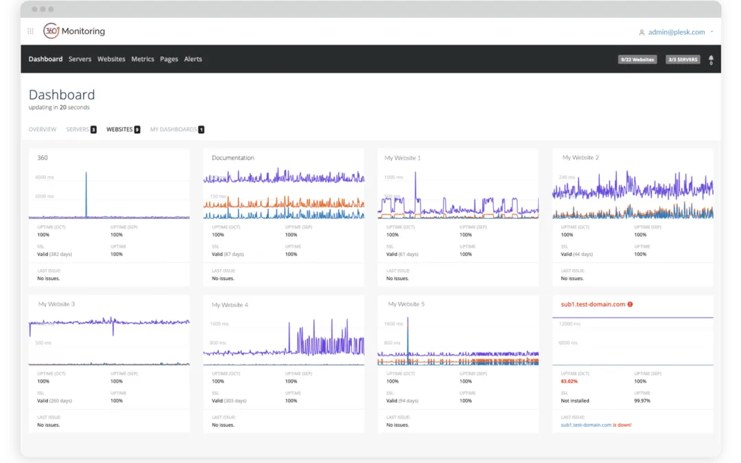The height and width of the screenshot is (463, 741).
Task: Click the warning icon on sub1.test-domain.com card
Action: [630, 304]
